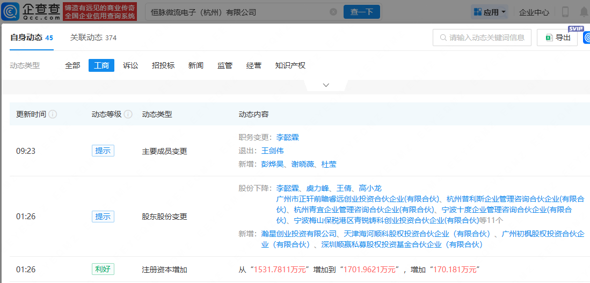Focus the 请输入动态关键词信息 search field
The height and width of the screenshot is (283, 590).
pos(482,38)
